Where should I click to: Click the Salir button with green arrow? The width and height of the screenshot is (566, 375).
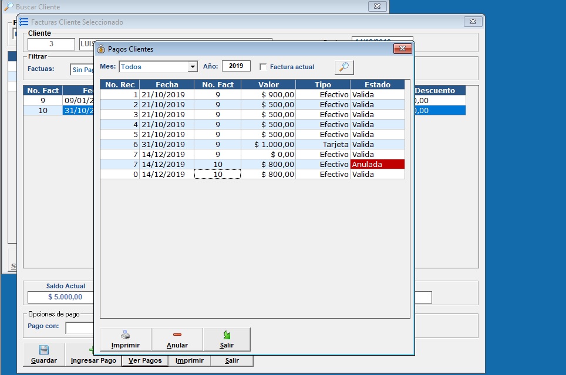point(227,339)
